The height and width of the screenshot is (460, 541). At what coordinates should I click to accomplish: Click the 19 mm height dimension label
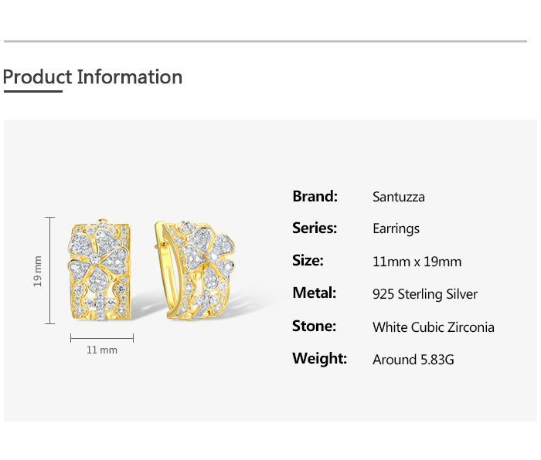pos(37,272)
